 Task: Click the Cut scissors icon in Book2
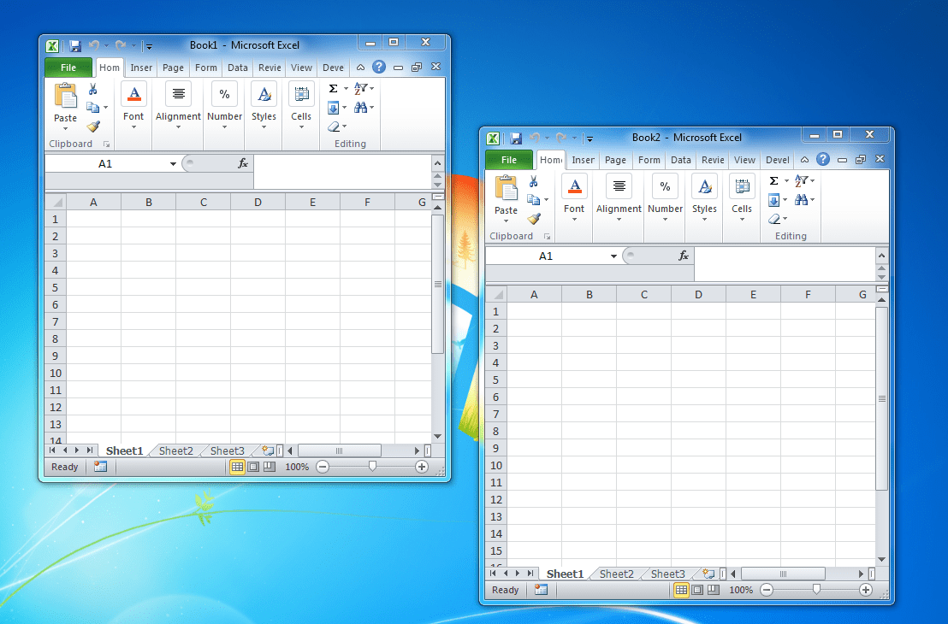click(x=533, y=182)
